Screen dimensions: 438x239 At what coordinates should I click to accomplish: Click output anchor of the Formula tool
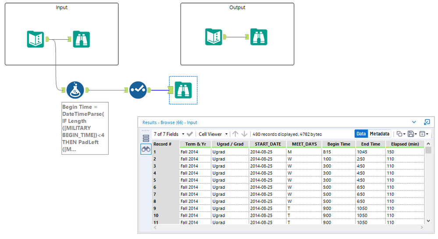(87, 90)
